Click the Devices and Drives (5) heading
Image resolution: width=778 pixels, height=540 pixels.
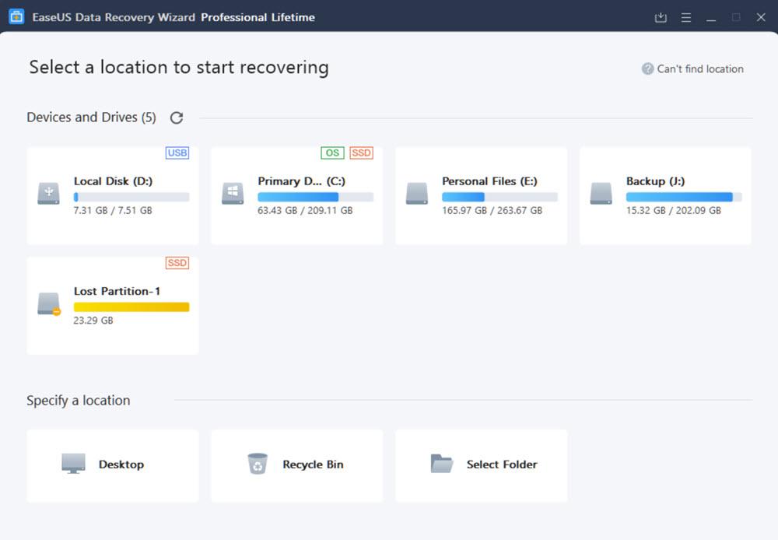91,117
